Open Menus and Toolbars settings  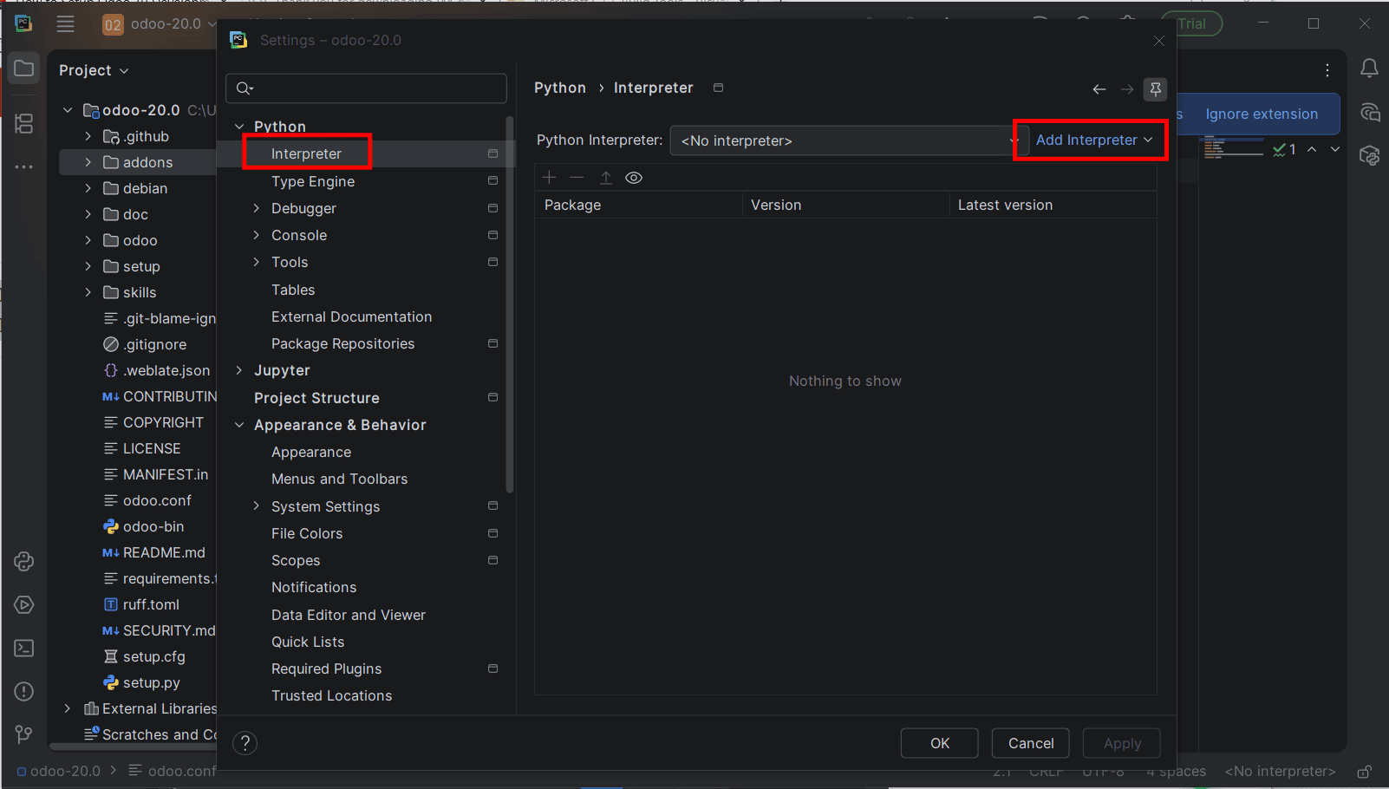pyautogui.click(x=339, y=479)
